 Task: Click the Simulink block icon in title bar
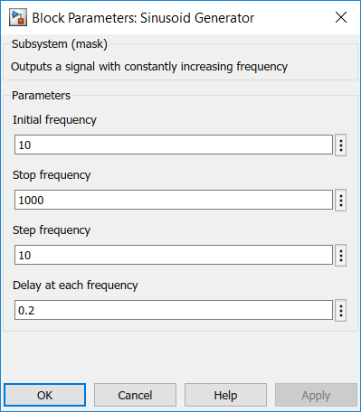point(18,18)
